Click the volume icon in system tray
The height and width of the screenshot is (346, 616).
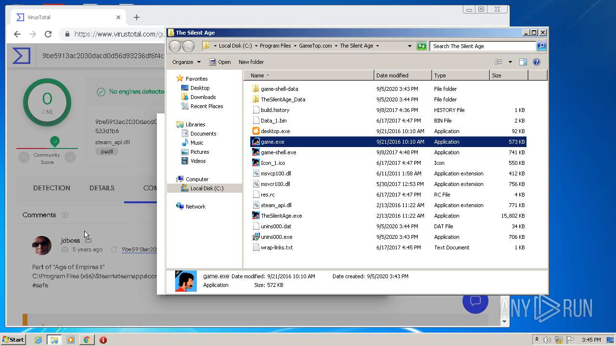tap(547, 340)
